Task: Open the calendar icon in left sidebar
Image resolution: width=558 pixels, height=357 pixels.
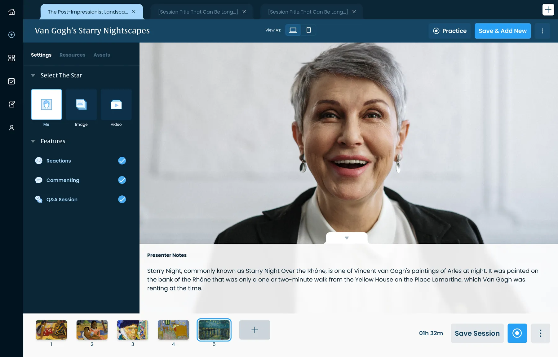Action: (11, 81)
